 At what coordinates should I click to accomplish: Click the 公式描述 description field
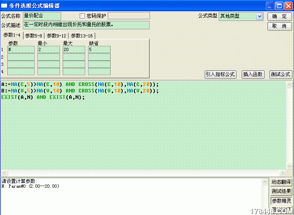point(86,25)
